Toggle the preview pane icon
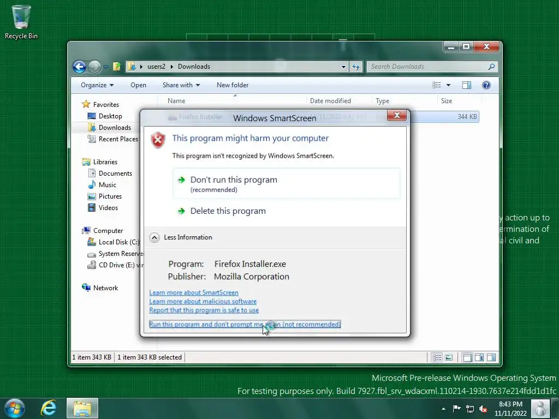Image resolution: width=559 pixels, height=419 pixels. (467, 85)
